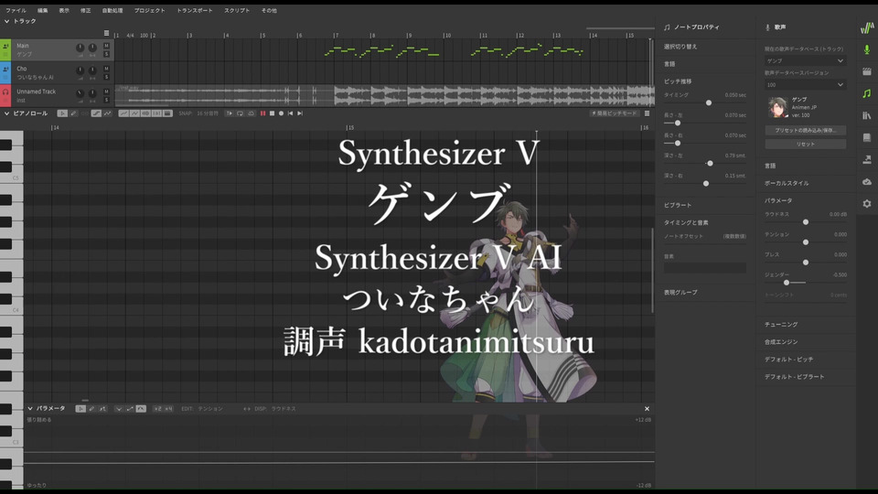Click the ゲンブ voice avatar thumbnail
The image size is (878, 494).
pyautogui.click(x=777, y=107)
